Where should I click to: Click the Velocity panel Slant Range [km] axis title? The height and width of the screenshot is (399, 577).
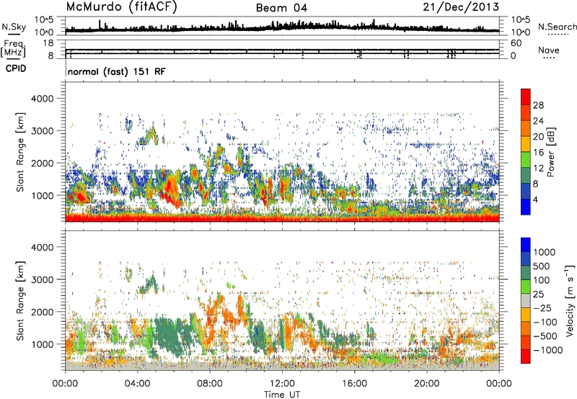pyautogui.click(x=20, y=301)
